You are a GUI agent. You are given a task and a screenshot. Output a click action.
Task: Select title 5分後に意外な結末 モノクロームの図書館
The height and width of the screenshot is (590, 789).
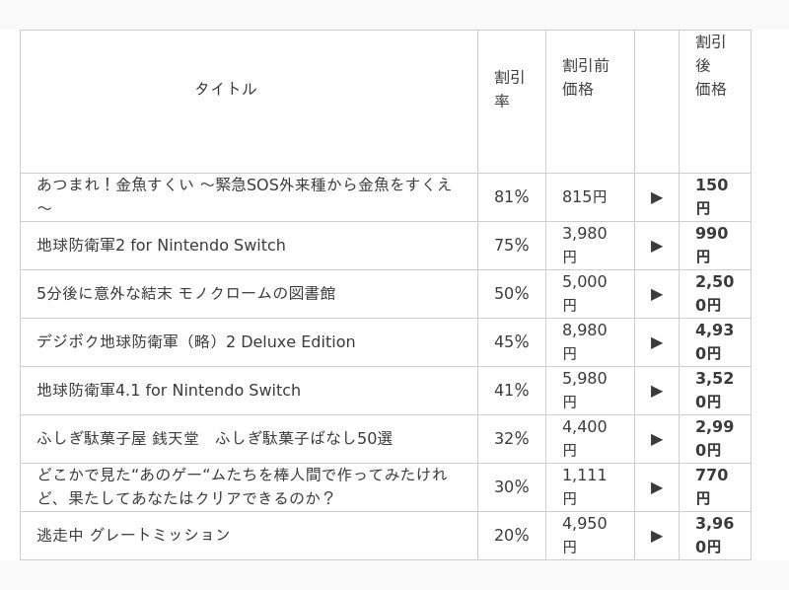click(x=186, y=294)
